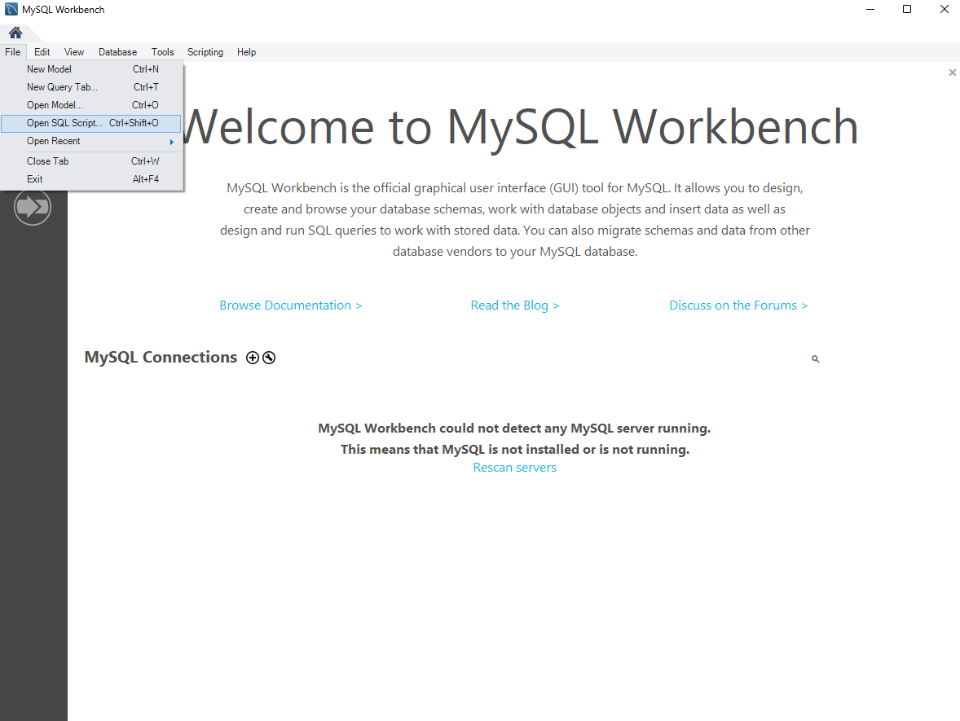Click the Read the Blog link
The width and height of the screenshot is (960, 721).
[515, 305]
